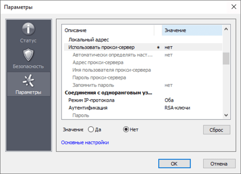Select the Аутентификация row

coord(143,108)
